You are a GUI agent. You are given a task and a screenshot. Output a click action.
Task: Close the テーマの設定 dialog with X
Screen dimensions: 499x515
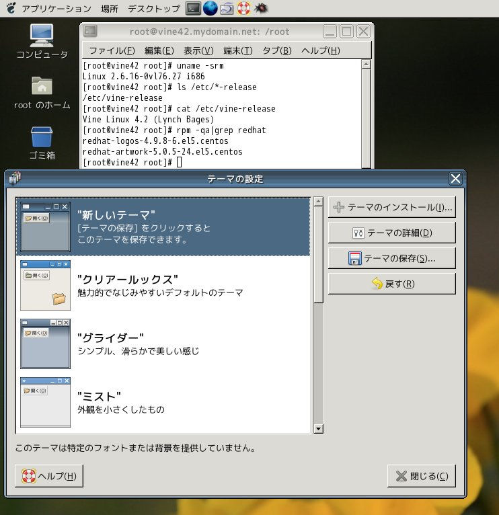pyautogui.click(x=455, y=179)
